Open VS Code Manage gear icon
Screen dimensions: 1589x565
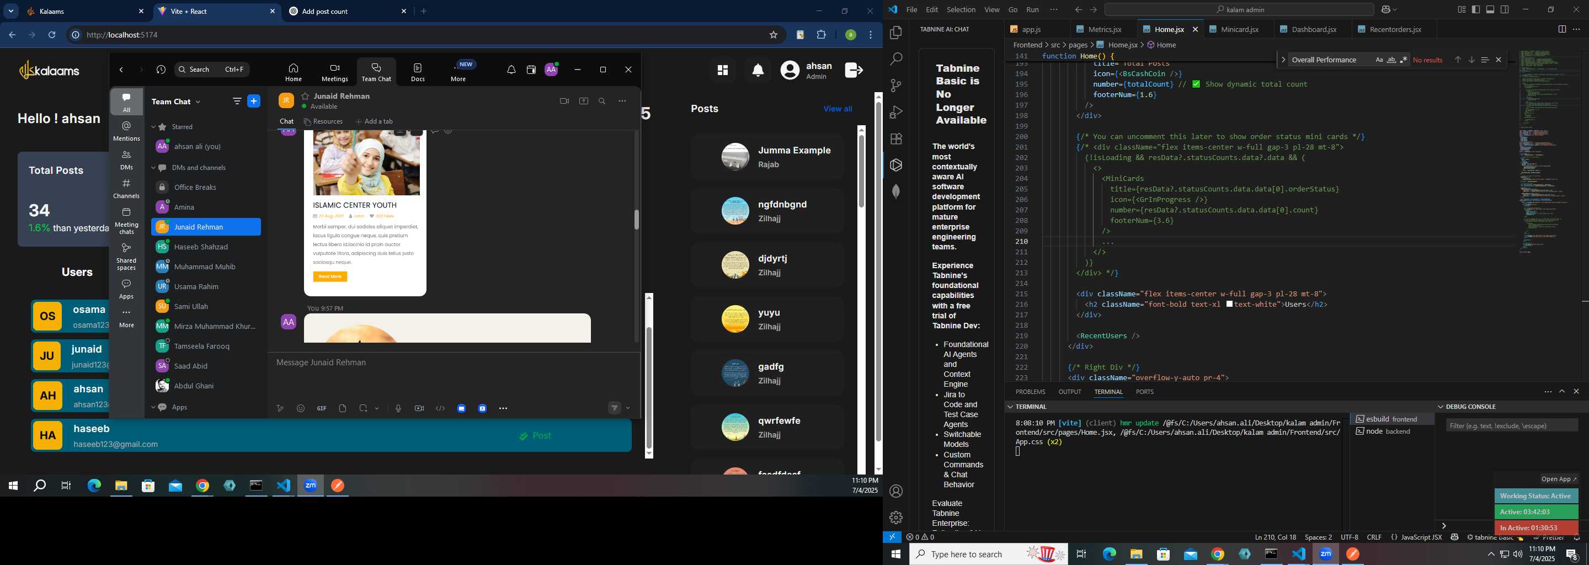click(x=896, y=518)
